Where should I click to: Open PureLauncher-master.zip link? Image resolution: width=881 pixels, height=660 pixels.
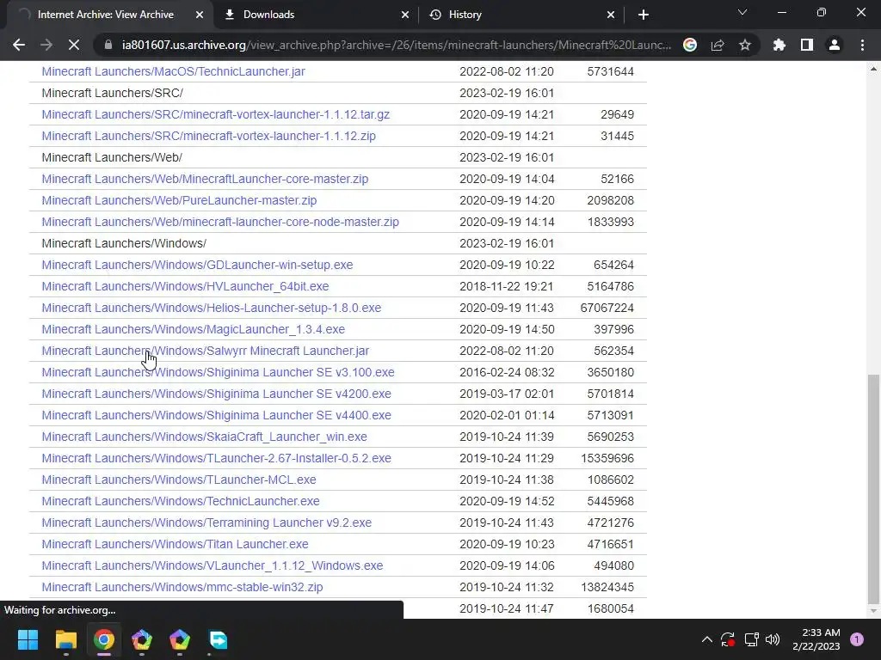179,200
